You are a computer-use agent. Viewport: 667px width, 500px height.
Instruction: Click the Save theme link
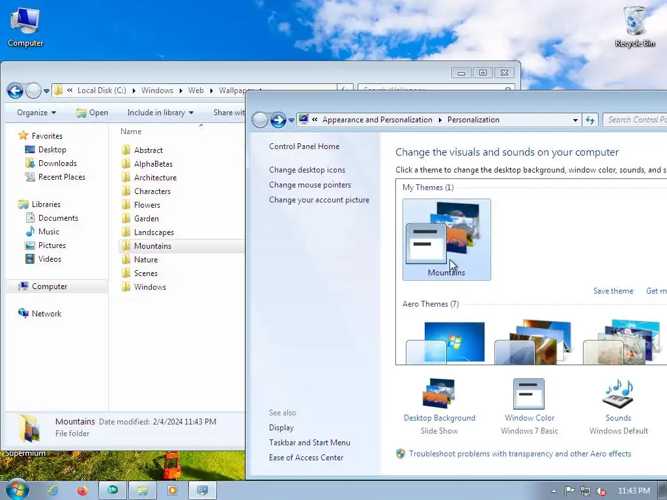pyautogui.click(x=613, y=291)
